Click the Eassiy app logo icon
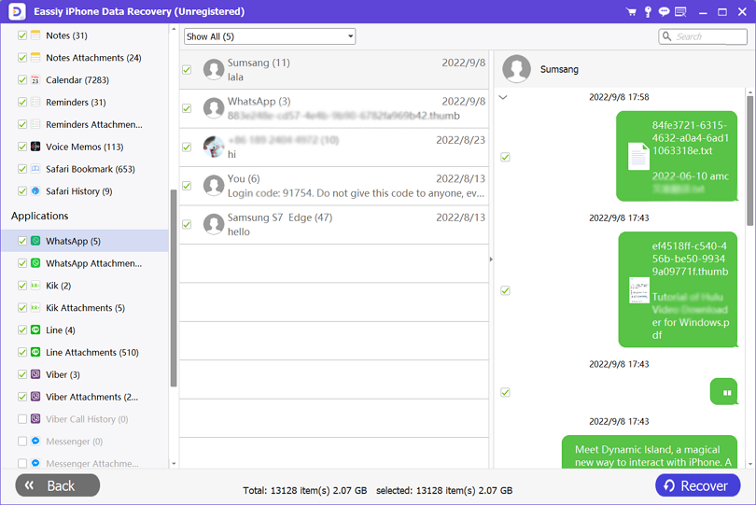Image resolution: width=756 pixels, height=505 pixels. 17,11
